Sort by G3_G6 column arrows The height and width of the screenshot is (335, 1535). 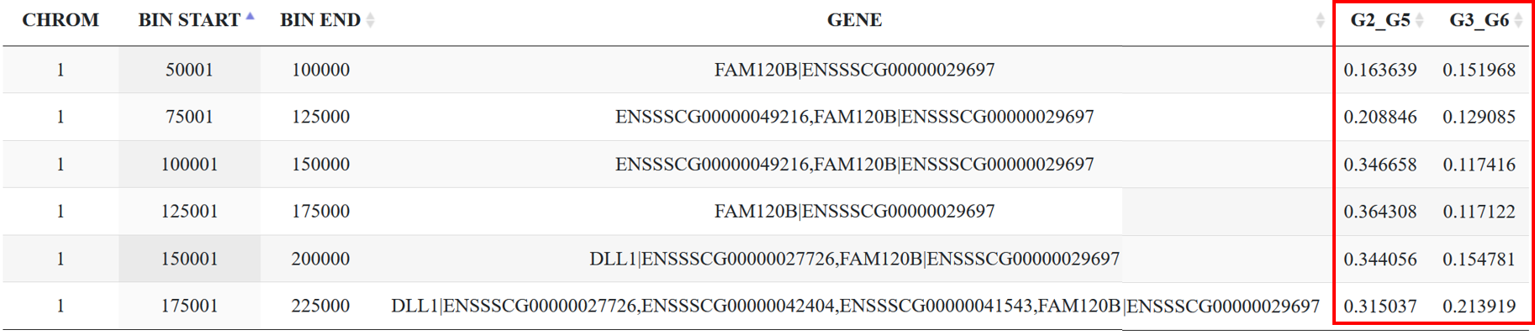(1518, 20)
